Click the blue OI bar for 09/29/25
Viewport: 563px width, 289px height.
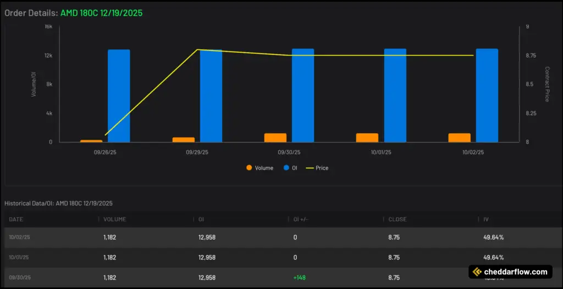click(x=211, y=96)
